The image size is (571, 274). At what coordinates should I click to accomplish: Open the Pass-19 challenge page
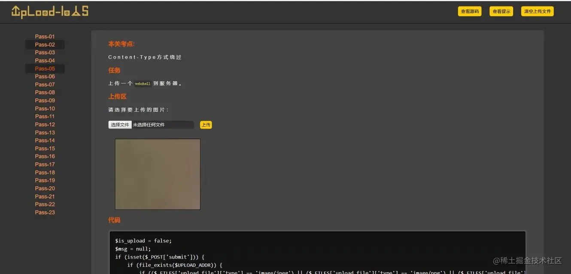(45, 180)
